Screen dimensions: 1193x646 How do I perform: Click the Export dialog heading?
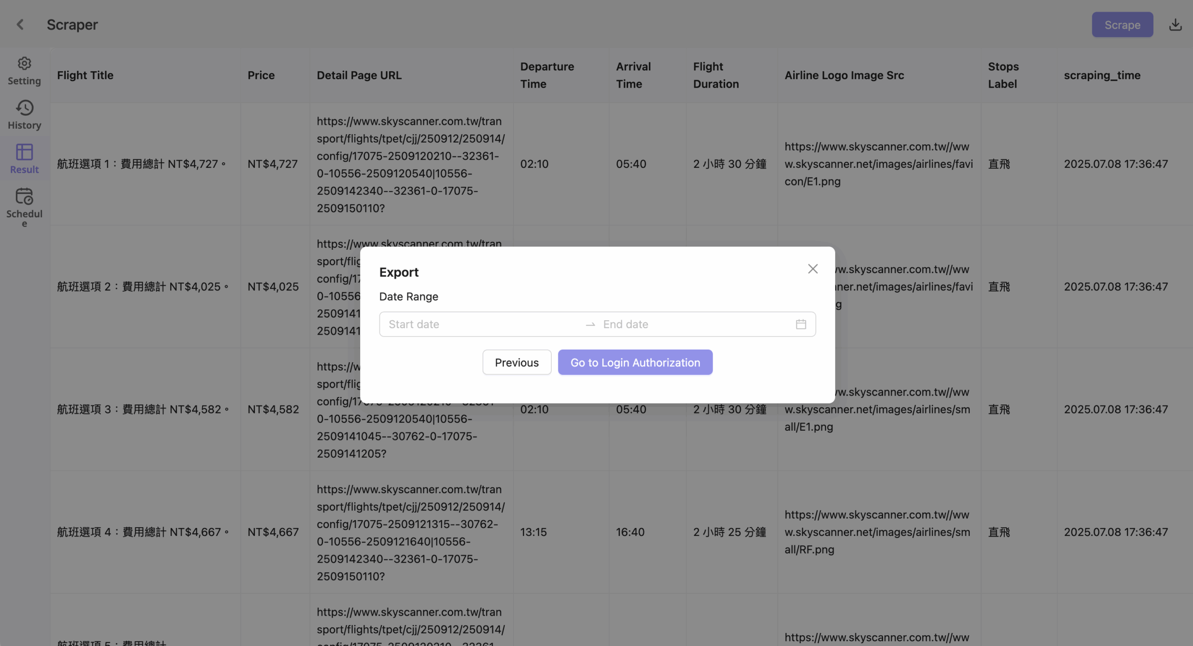(399, 272)
